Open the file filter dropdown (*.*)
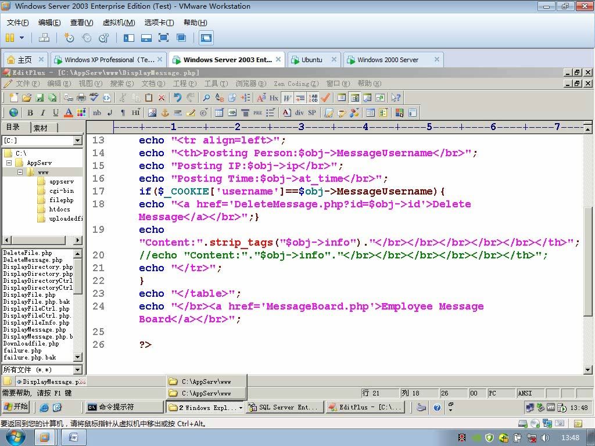 tap(78, 369)
